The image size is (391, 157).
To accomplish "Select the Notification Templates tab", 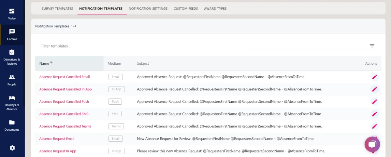I will [x=101, y=8].
